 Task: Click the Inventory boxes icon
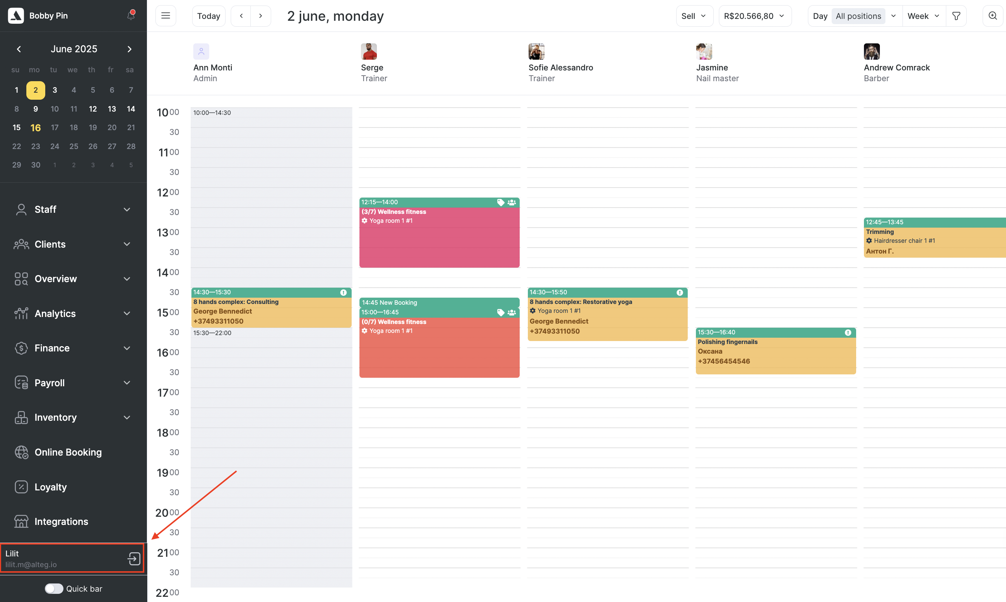click(x=21, y=417)
